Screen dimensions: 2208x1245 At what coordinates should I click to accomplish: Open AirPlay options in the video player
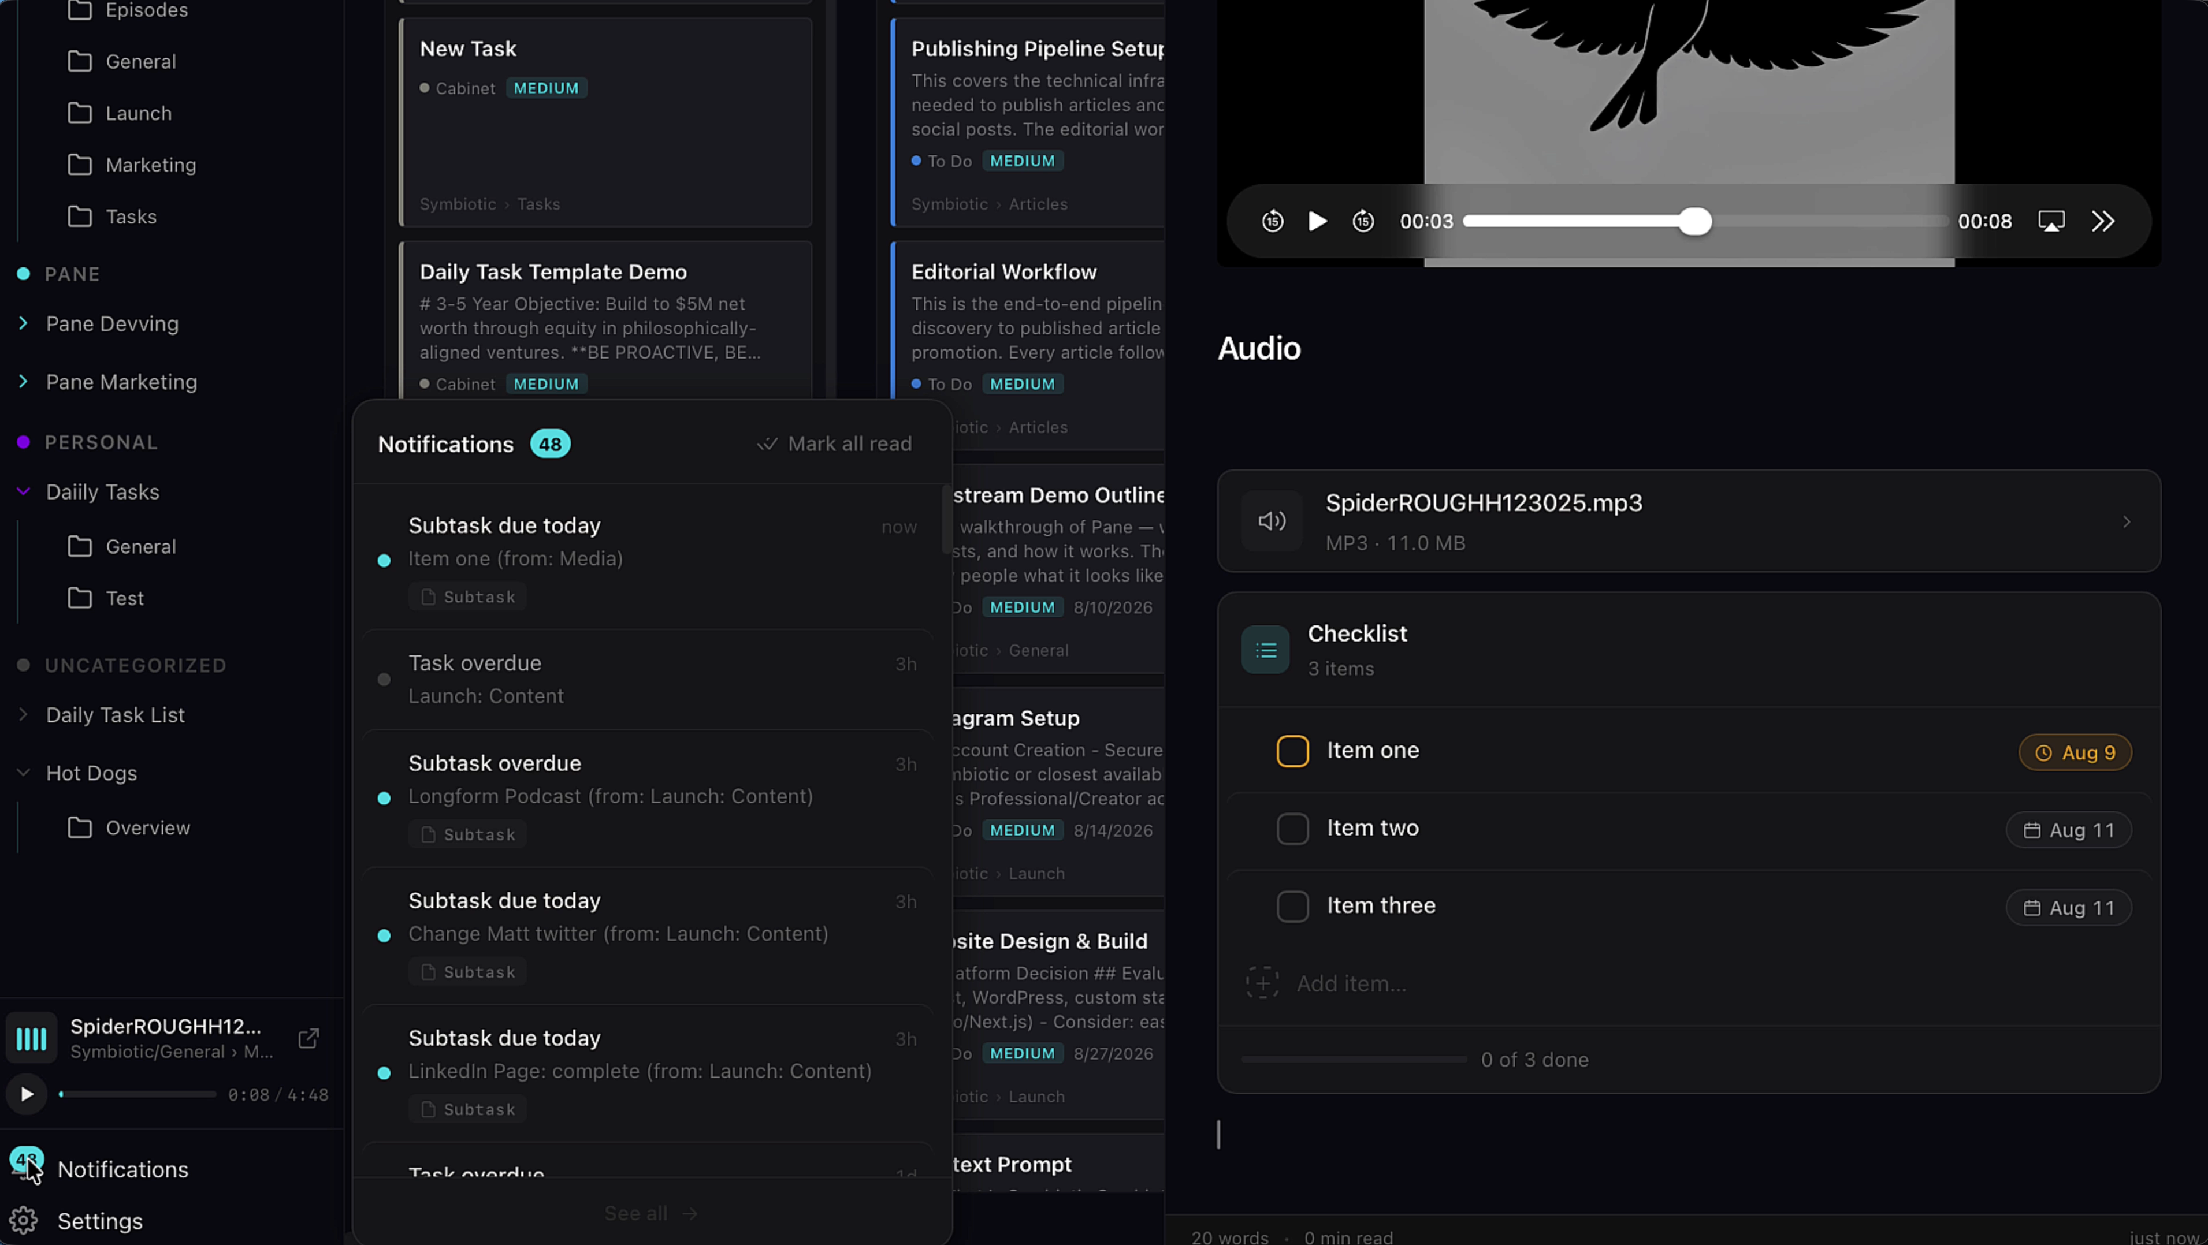click(2051, 221)
